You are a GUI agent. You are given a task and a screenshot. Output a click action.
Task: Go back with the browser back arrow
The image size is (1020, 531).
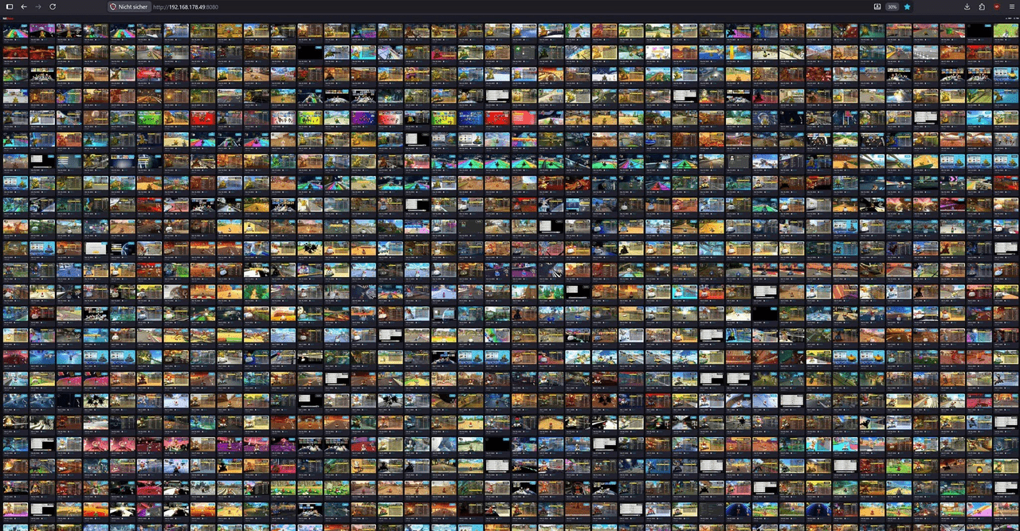[x=24, y=6]
